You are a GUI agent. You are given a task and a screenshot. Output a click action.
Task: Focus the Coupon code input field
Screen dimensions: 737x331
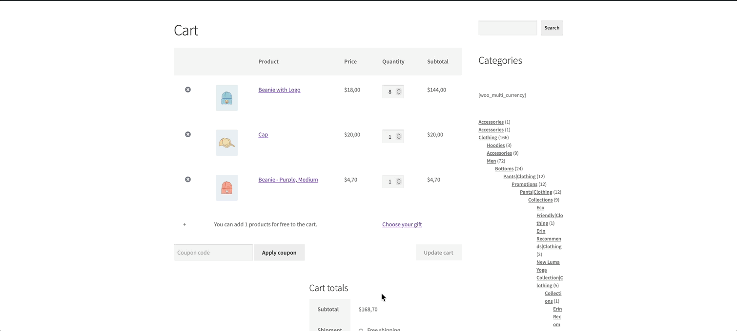213,253
